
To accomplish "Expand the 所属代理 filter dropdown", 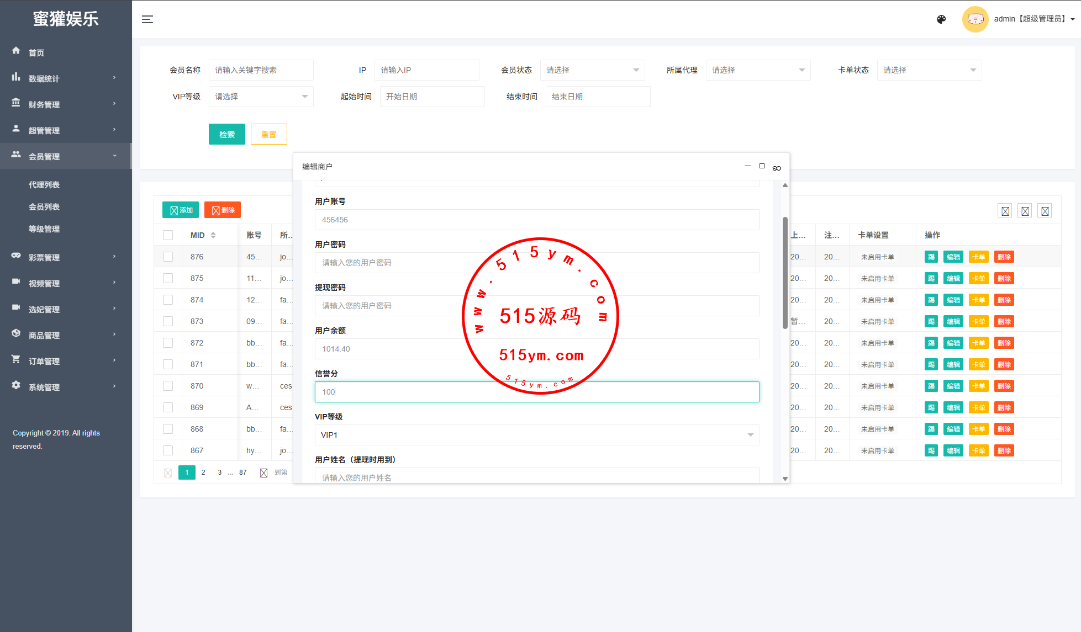I will coord(758,70).
